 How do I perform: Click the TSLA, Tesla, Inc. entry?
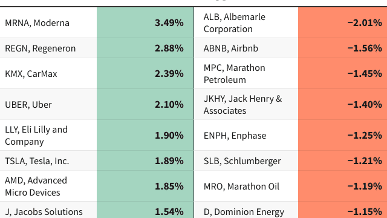click(x=37, y=161)
